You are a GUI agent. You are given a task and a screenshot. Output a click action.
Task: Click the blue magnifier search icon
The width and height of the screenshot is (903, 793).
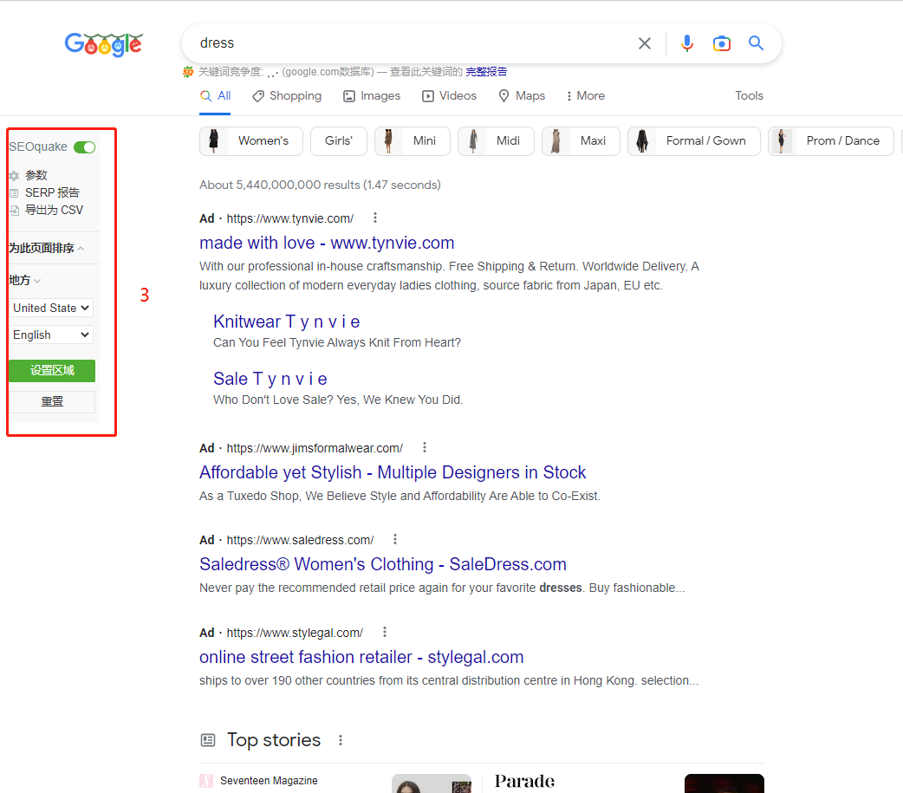[757, 43]
